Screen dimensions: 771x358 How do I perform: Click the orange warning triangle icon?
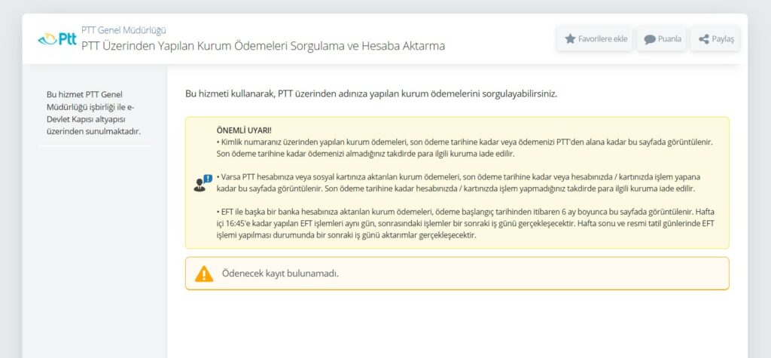coord(203,274)
